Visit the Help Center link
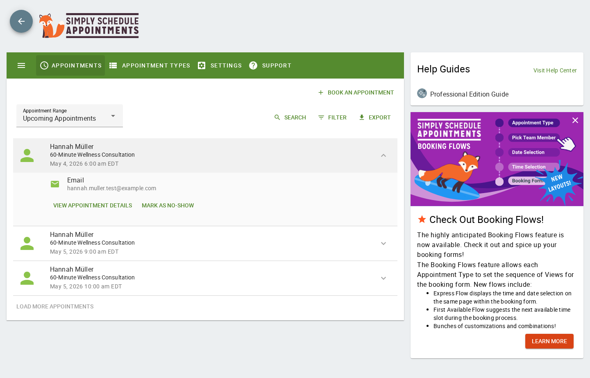The width and height of the screenshot is (590, 378). click(555, 70)
